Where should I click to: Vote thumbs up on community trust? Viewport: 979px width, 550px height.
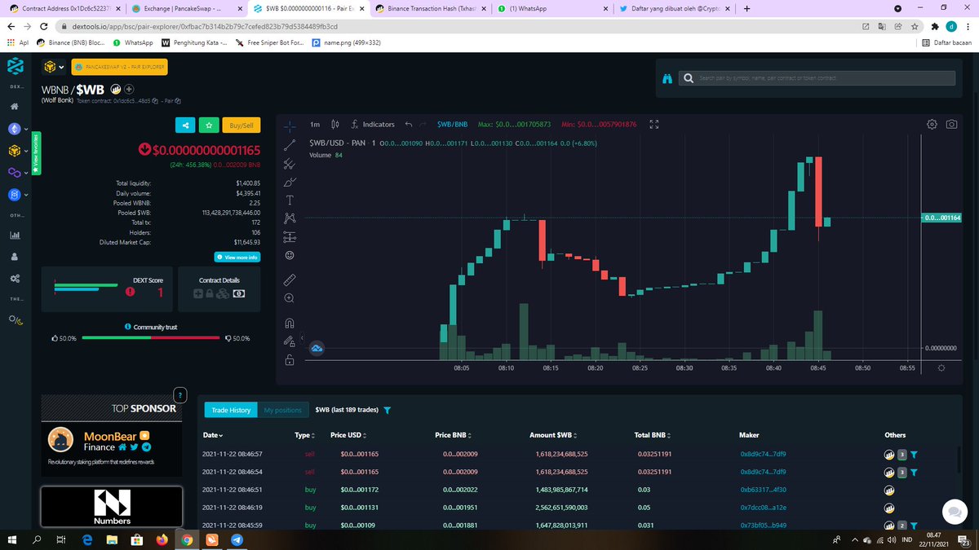pyautogui.click(x=55, y=337)
